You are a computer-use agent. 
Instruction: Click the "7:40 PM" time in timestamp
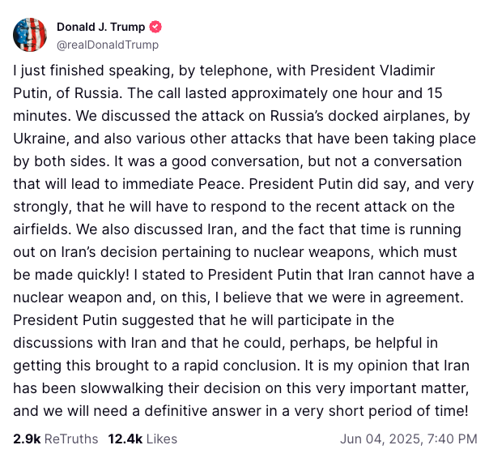pyautogui.click(x=450, y=439)
